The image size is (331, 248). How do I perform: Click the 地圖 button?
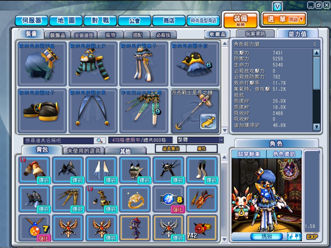pyautogui.click(x=66, y=20)
